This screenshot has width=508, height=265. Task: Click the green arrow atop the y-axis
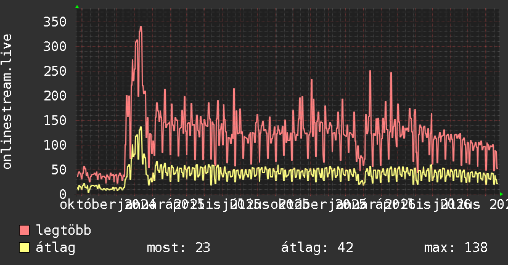[77, 7]
